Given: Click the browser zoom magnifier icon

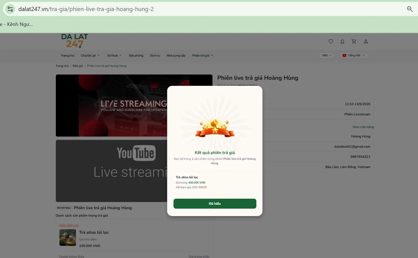Looking at the screenshot, I should pyautogui.click(x=410, y=9).
